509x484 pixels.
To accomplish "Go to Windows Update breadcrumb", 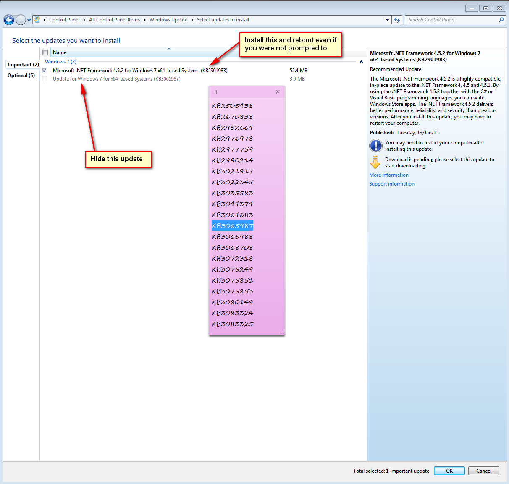I will [x=168, y=20].
